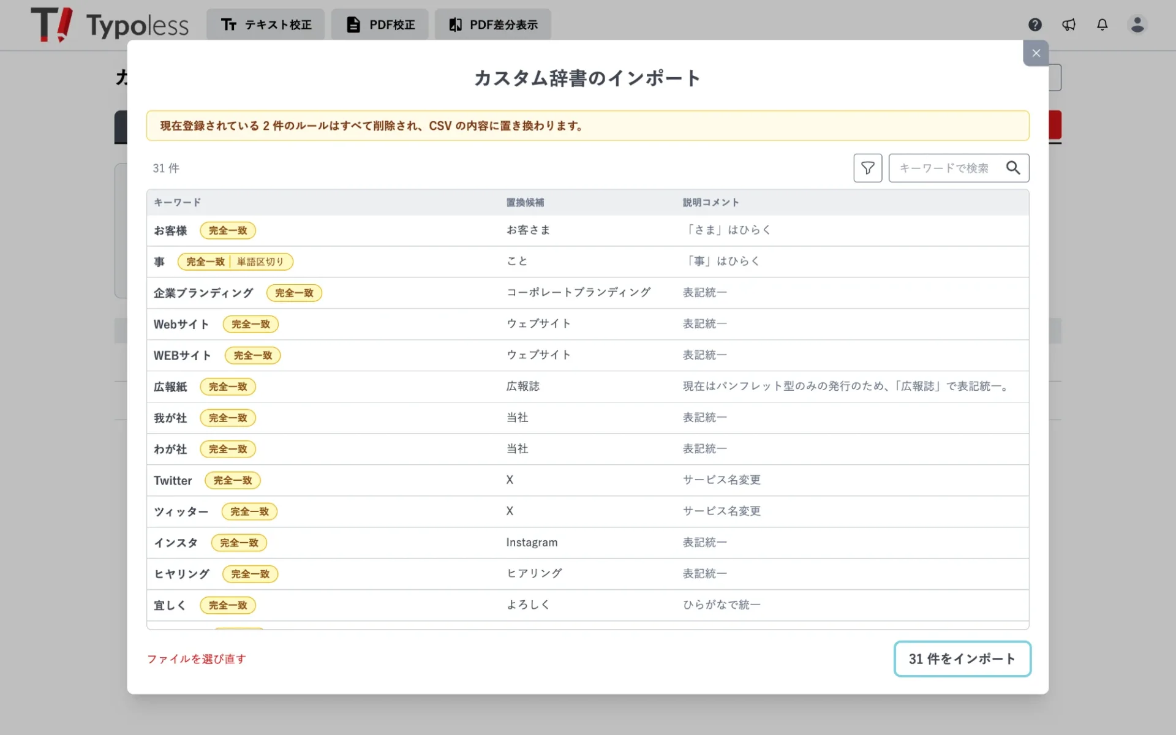Open the user account avatar
Viewport: 1176px width, 735px height.
tap(1137, 24)
